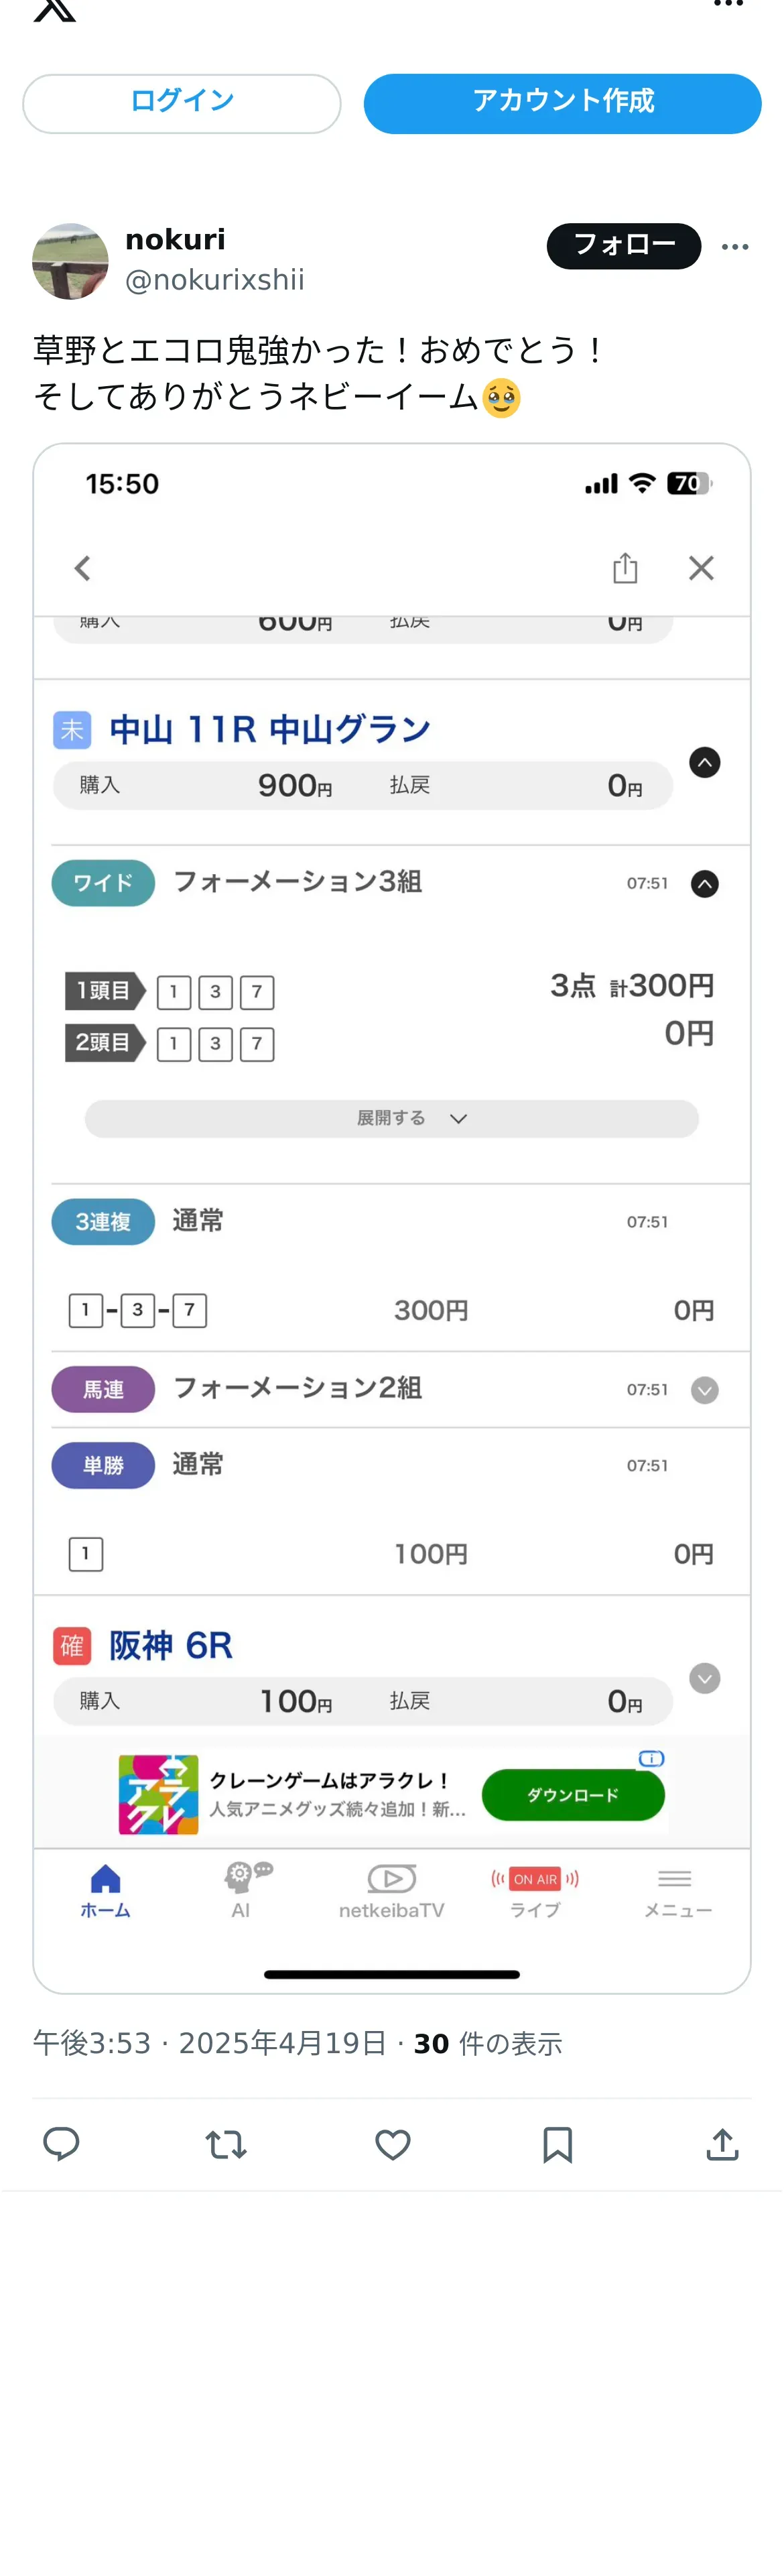Click the reply speech bubble icon
This screenshot has height=2576, width=784.
coord(61,2143)
